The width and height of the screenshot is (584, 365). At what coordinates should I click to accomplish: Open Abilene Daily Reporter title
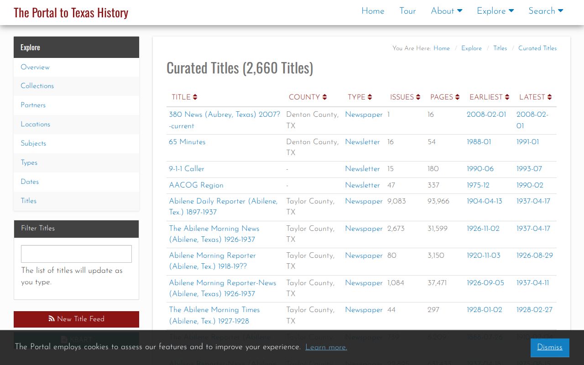tap(223, 207)
